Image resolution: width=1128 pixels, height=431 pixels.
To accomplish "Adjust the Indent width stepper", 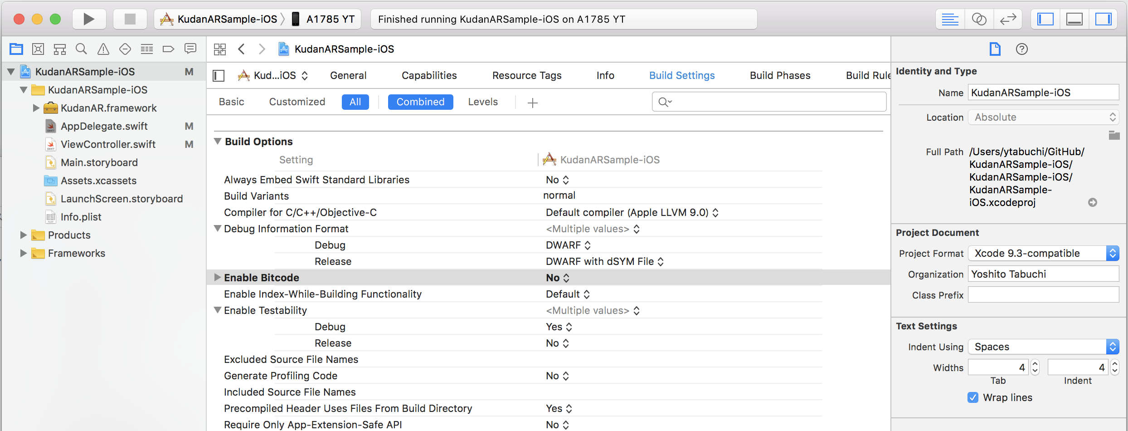I will click(x=1115, y=367).
